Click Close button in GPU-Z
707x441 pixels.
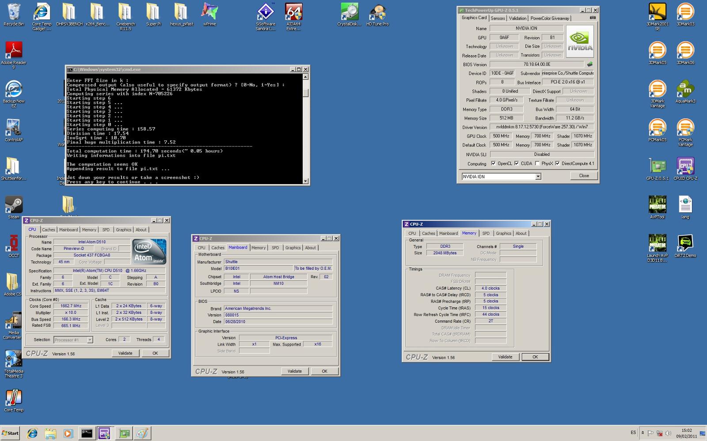tap(584, 176)
